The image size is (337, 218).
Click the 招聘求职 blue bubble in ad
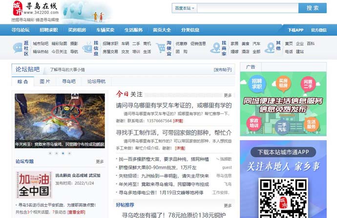[x=256, y=84]
